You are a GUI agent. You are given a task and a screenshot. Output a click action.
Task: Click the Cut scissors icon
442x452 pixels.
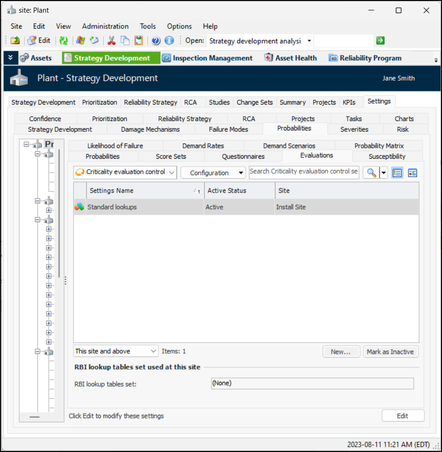(111, 40)
